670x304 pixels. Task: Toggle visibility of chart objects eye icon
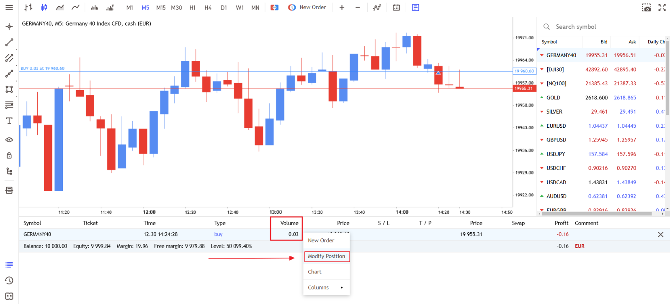click(x=9, y=140)
